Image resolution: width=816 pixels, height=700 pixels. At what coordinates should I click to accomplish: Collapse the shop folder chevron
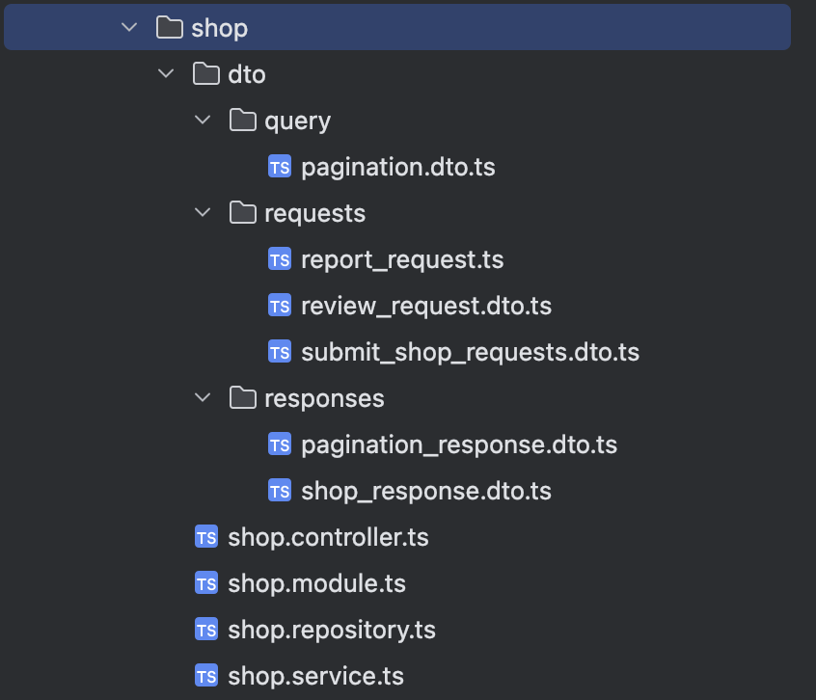[129, 28]
